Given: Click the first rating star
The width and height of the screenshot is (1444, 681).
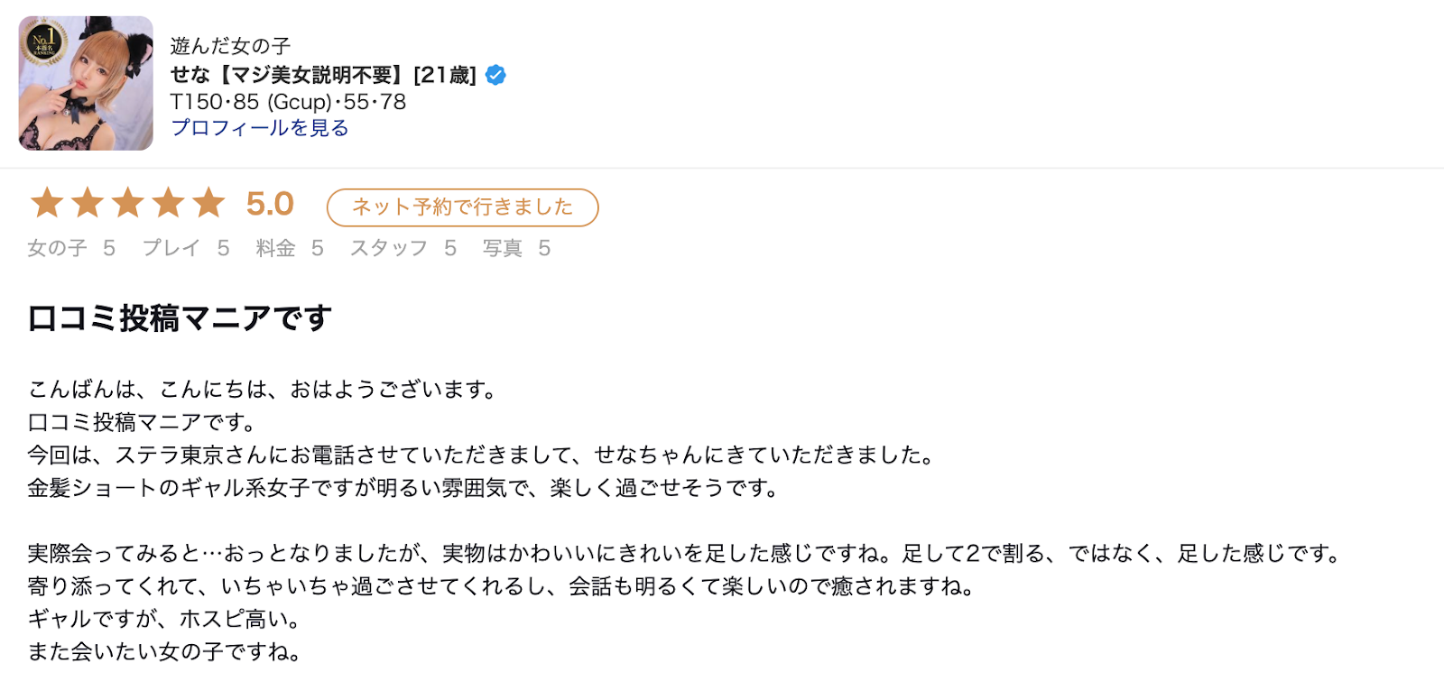Looking at the screenshot, I should 47,203.
